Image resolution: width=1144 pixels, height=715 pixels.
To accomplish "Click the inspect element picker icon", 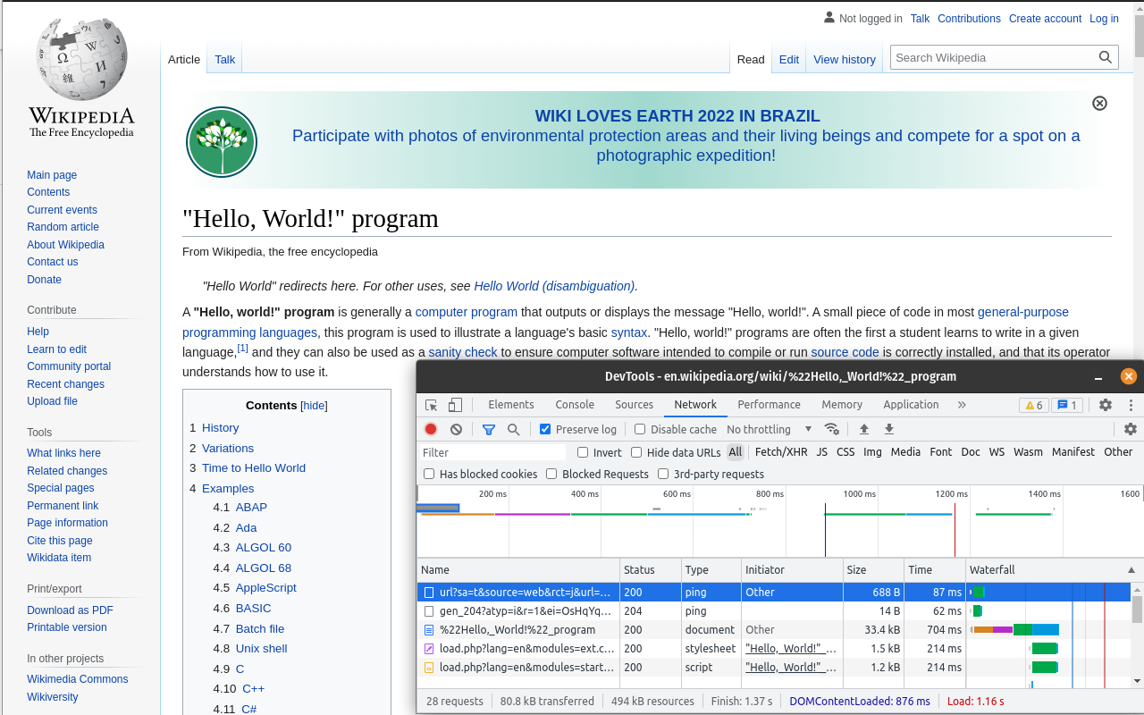I will click(432, 405).
